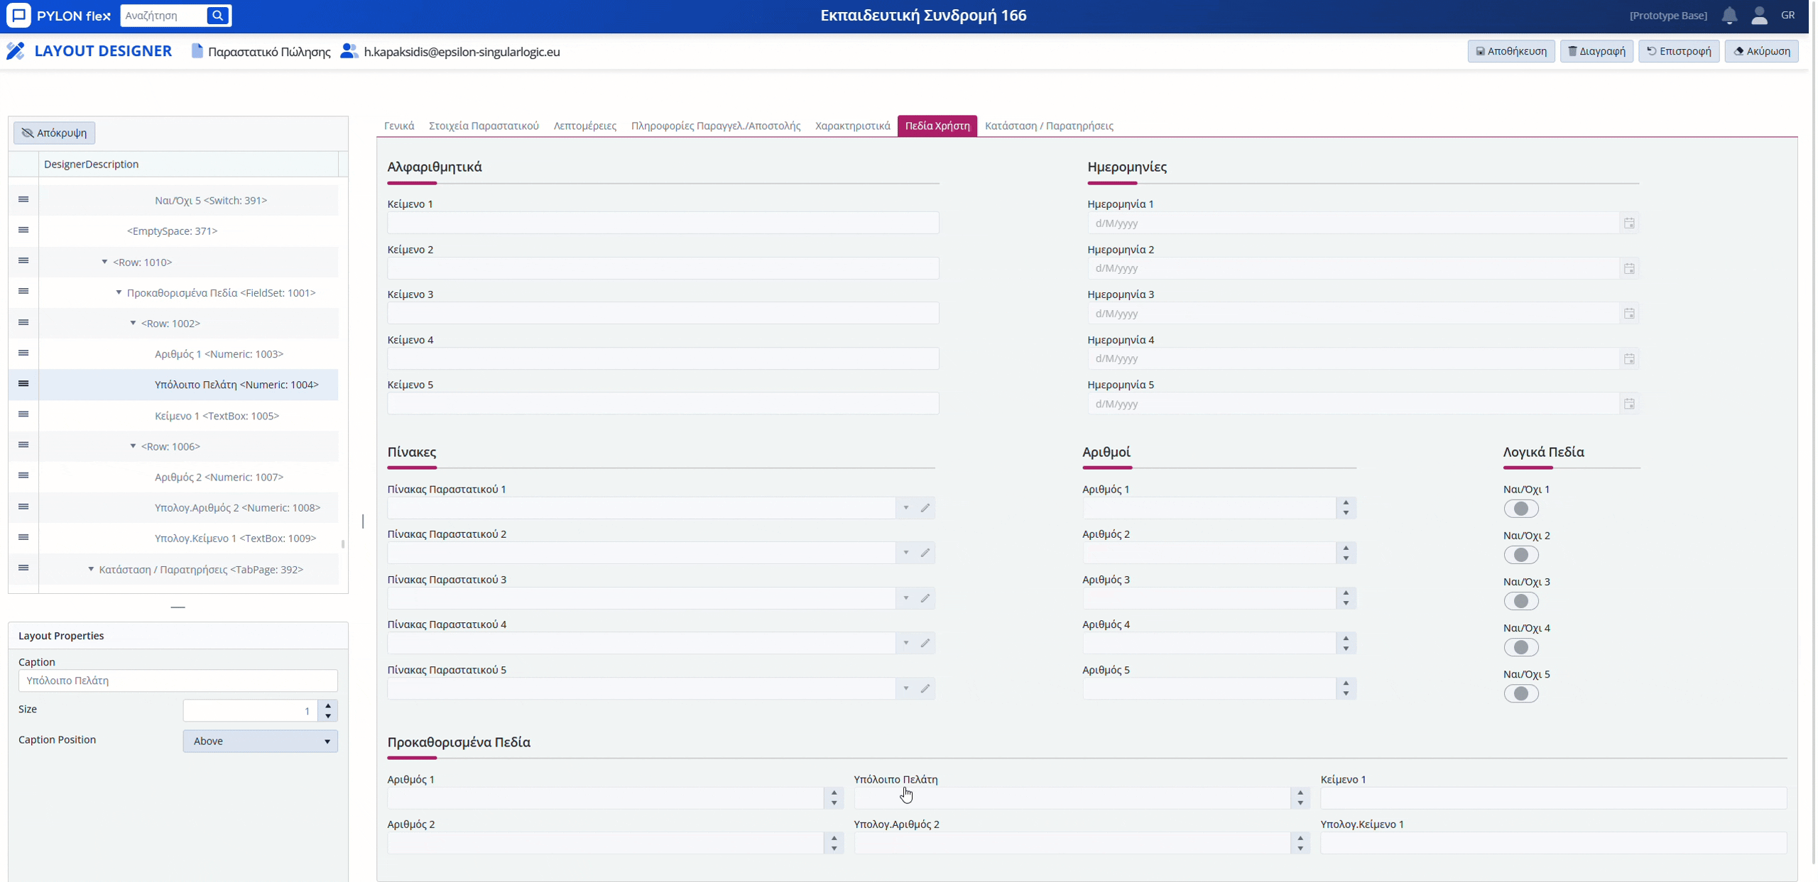Screen dimensions: 1818x882
Task: Click drag handle of Αριθμός 2 Numeric row
Action: point(23,475)
